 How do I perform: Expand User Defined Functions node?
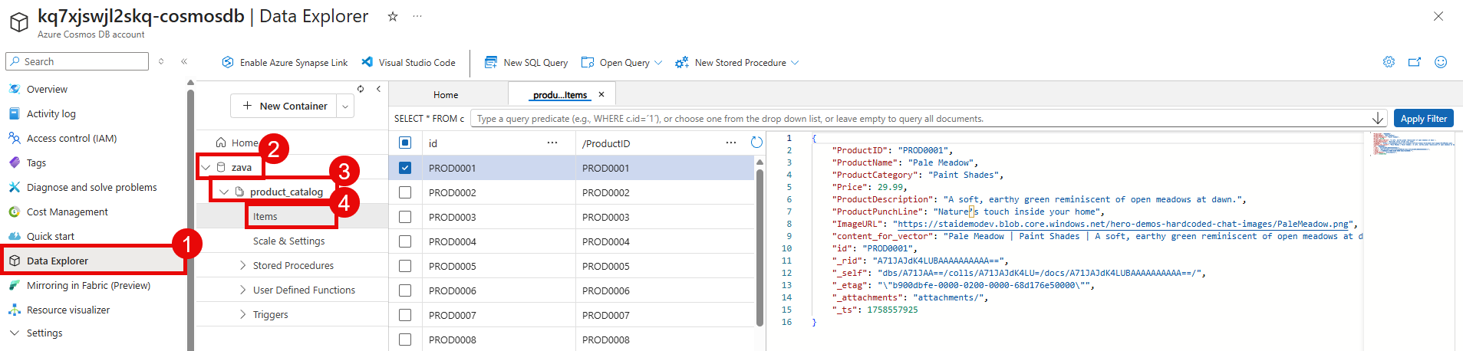pyautogui.click(x=242, y=290)
